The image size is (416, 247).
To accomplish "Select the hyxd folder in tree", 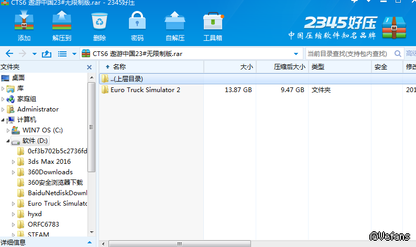I will (35, 214).
